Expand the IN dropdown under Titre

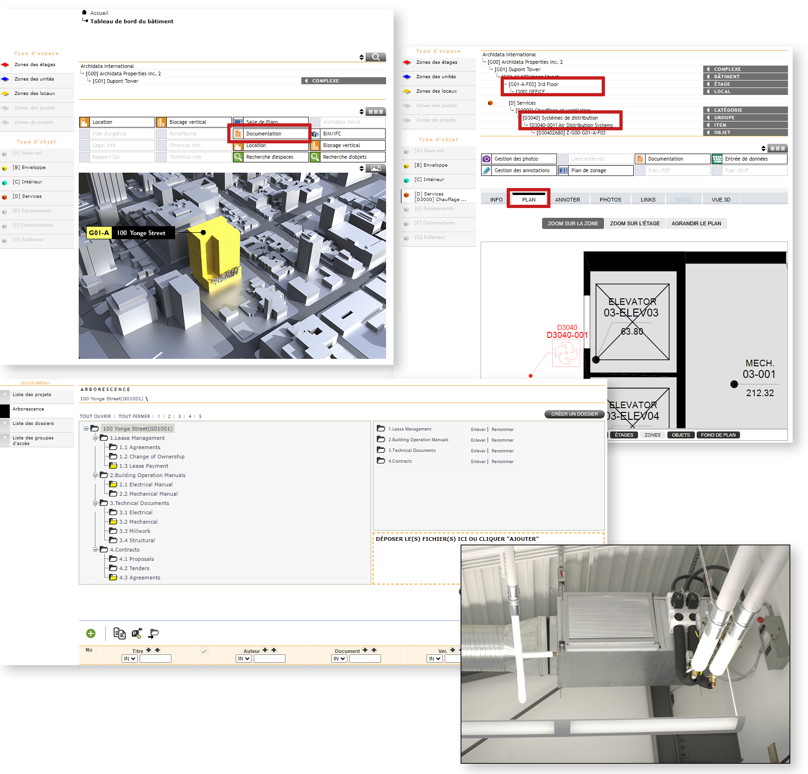pos(129,659)
